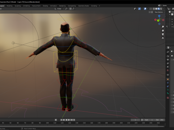
Task: Open the Scene properties tab
Action: [x=168, y=67]
